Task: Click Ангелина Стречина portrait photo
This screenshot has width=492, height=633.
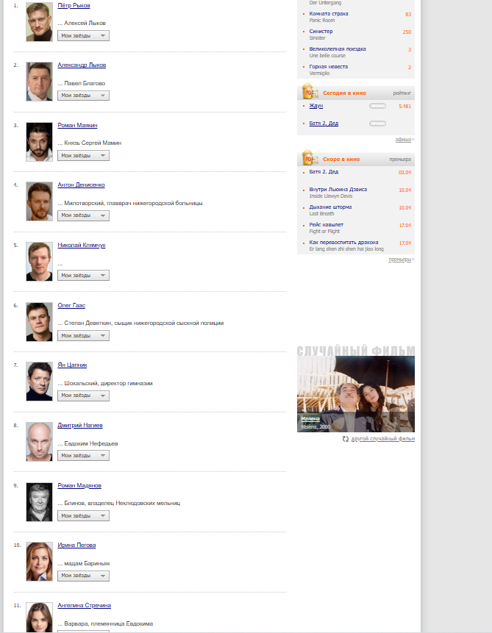Action: click(x=39, y=618)
